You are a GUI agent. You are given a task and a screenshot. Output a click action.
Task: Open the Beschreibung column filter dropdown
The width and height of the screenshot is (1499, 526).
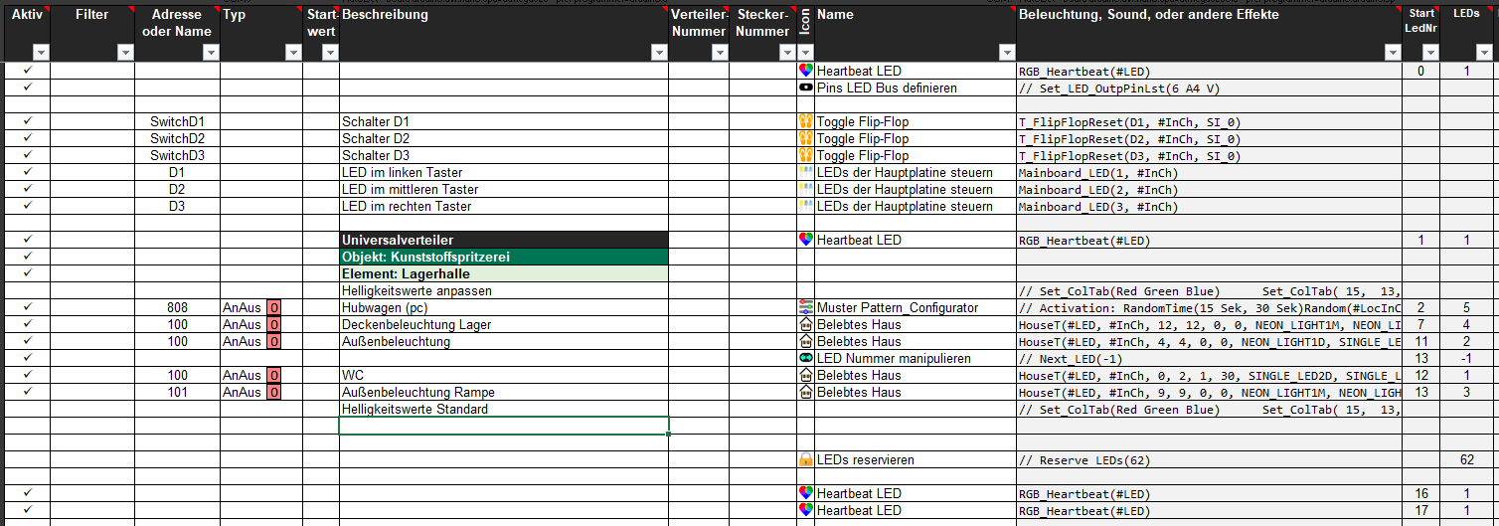coord(659,54)
